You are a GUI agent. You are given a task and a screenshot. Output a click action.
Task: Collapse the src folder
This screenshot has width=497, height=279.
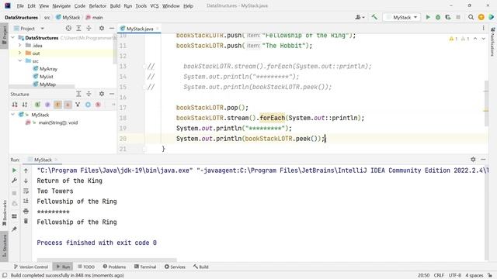click(19, 60)
